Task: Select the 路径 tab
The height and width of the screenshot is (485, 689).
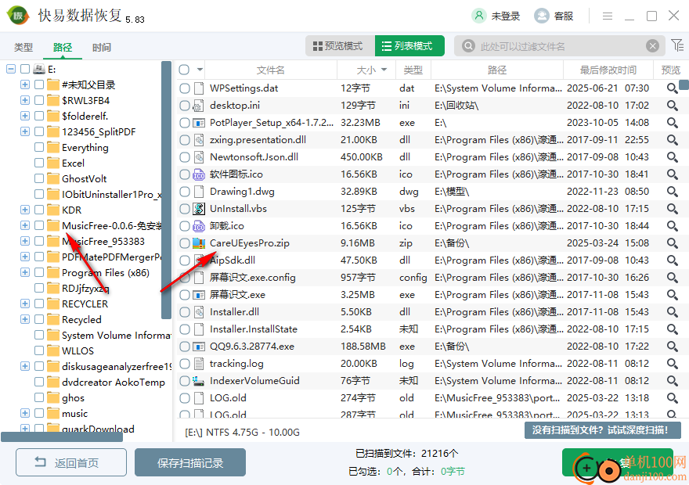Action: click(63, 47)
